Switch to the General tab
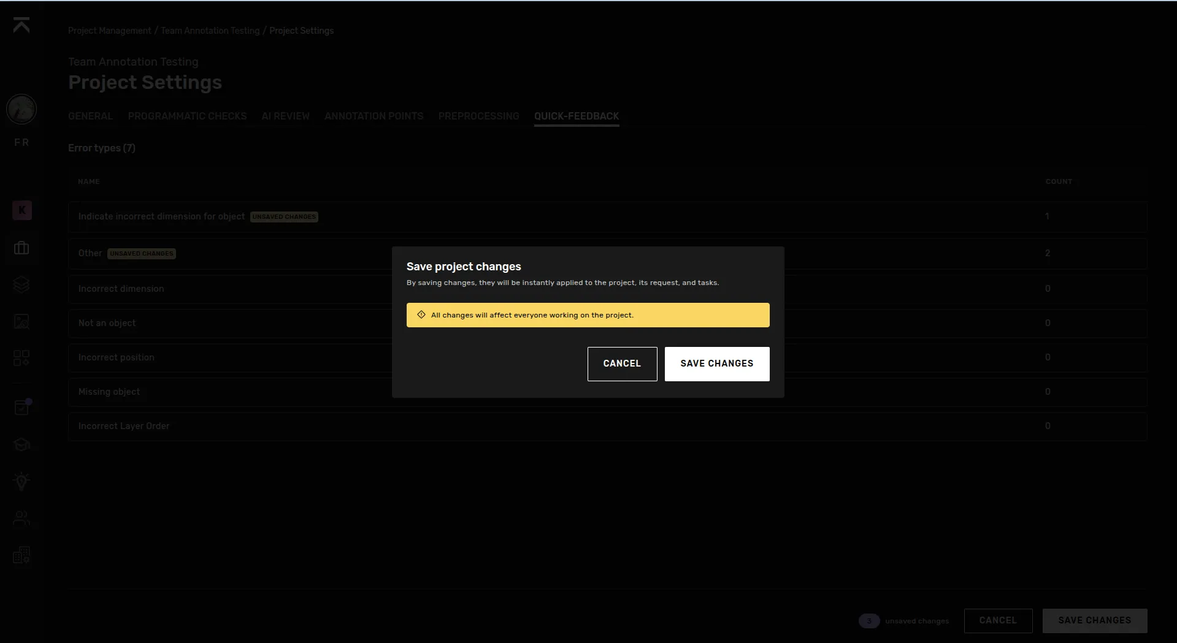This screenshot has width=1177, height=643. click(91, 116)
